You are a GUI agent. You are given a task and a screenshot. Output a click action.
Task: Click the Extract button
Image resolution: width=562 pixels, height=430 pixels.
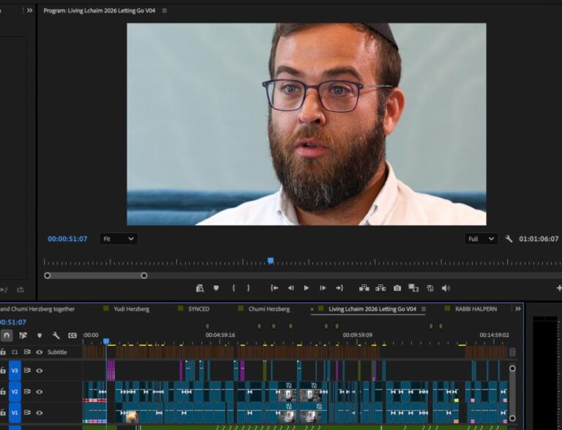[381, 288]
